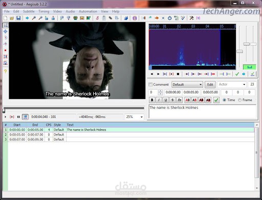Select the rectangle Clip visual tool
This screenshot has width=262, height=200.
point(6,56)
